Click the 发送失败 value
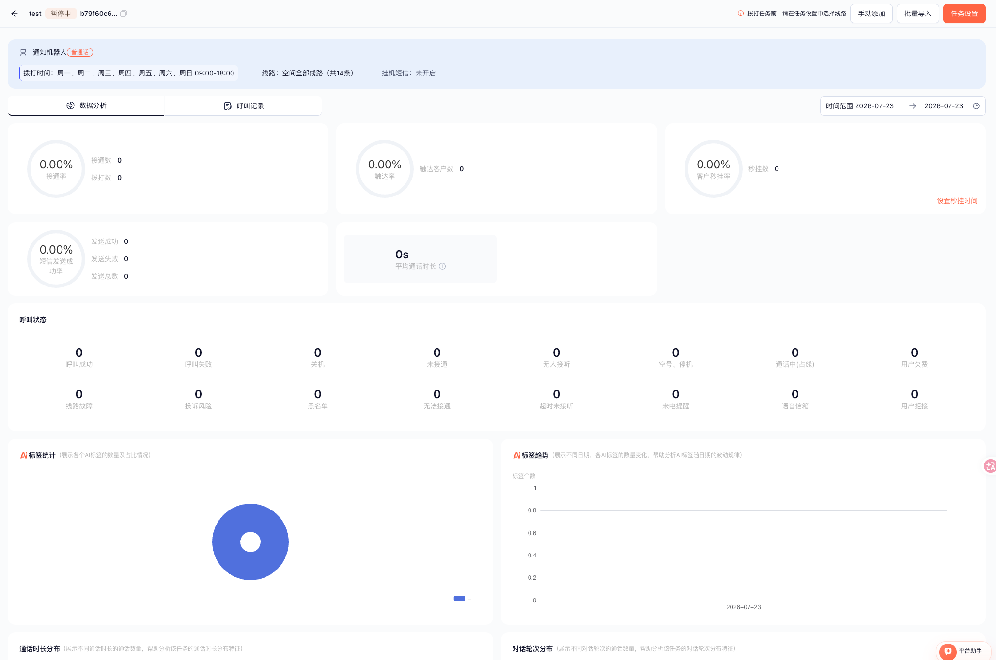 click(x=126, y=259)
